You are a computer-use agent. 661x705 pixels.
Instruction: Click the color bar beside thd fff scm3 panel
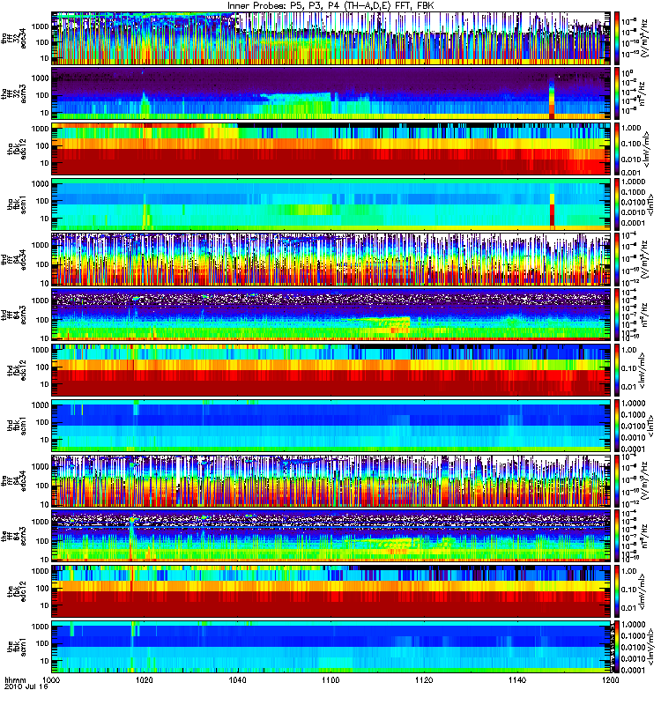tap(616, 315)
